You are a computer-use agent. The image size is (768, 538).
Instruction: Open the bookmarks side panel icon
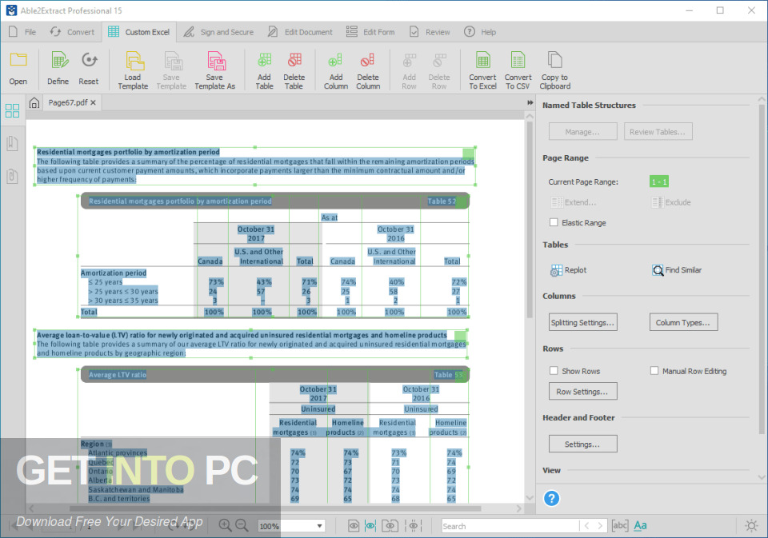pos(12,143)
